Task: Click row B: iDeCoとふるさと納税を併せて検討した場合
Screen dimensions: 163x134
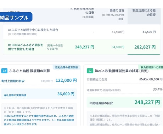Action: (82, 47)
